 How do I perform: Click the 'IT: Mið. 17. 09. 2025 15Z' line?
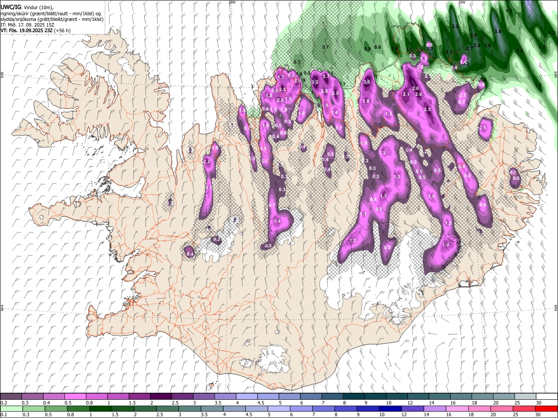(x=27, y=25)
